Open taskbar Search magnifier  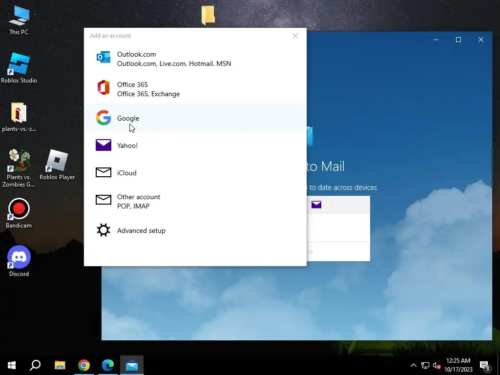click(35, 365)
